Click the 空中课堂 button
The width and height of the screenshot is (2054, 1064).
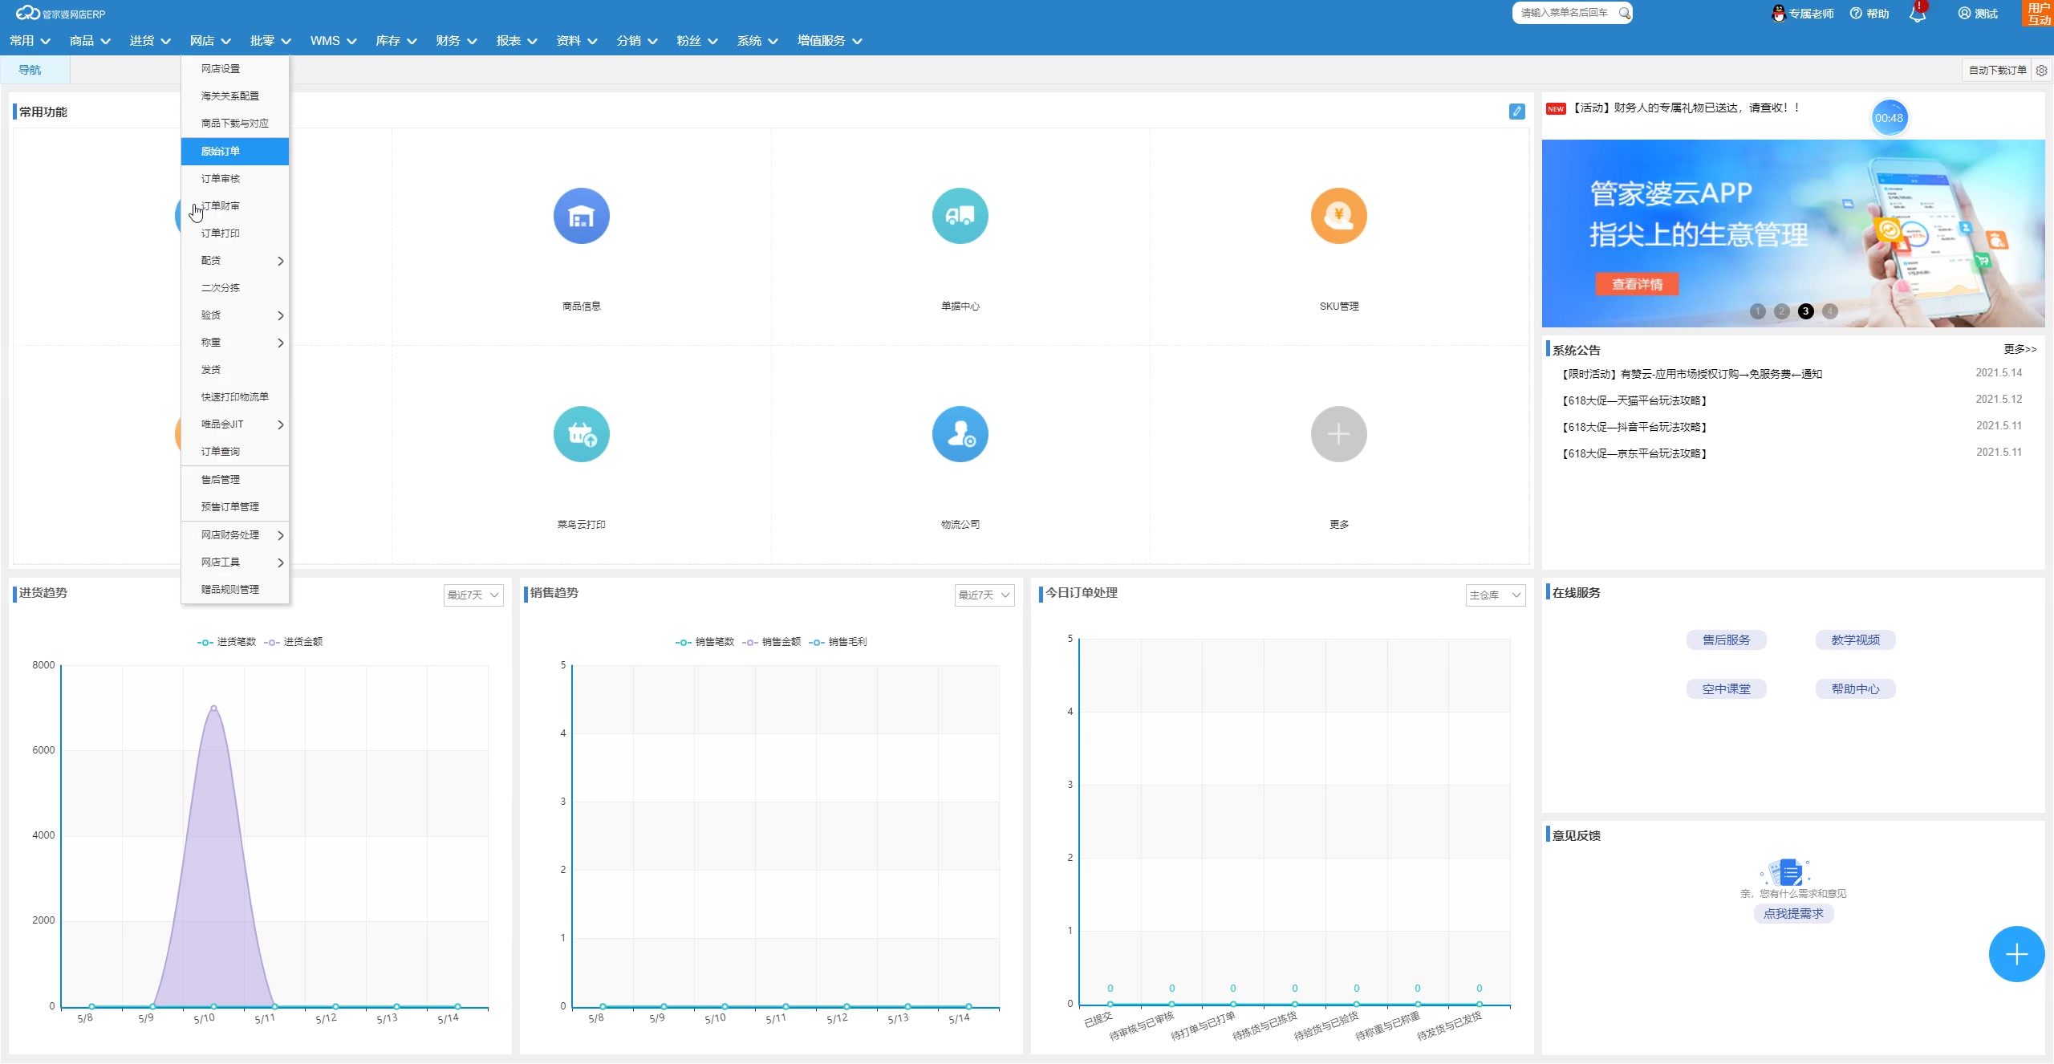pyautogui.click(x=1726, y=689)
